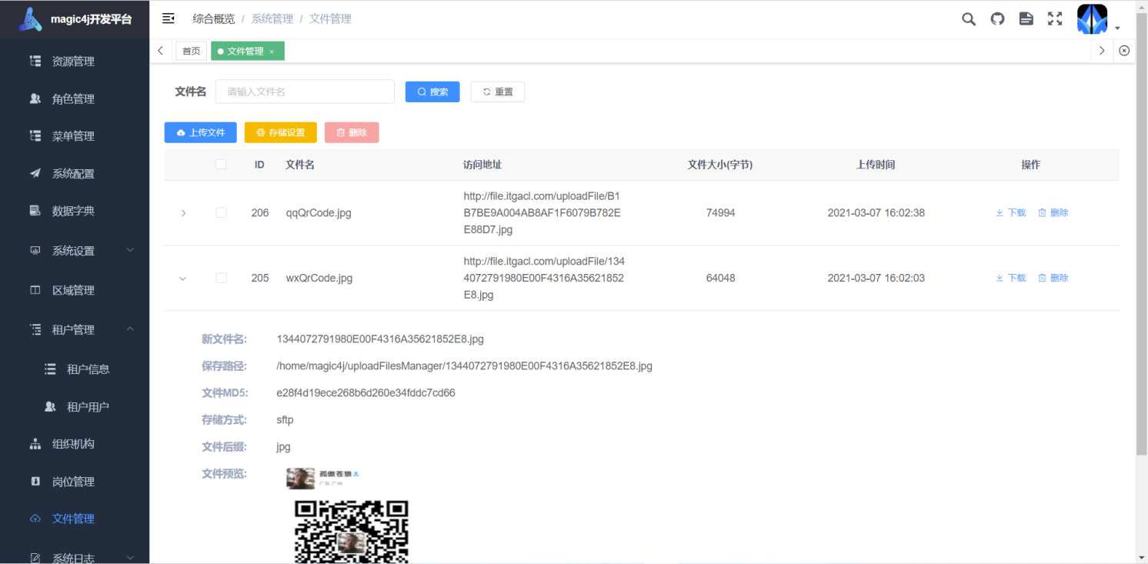Screen dimensions: 1148x564
Task: Click the close-all-tabs circle icon
Action: point(1124,51)
